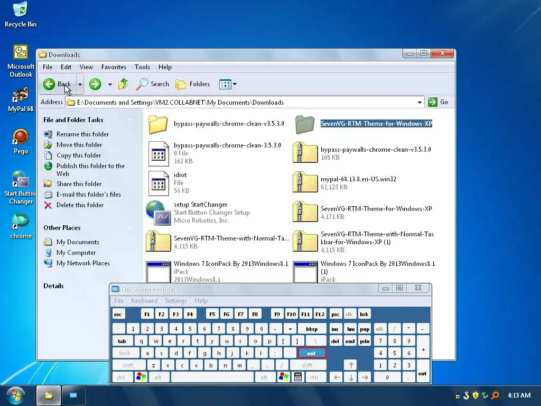Click Move this folder link
The width and height of the screenshot is (541, 406).
pyautogui.click(x=79, y=145)
